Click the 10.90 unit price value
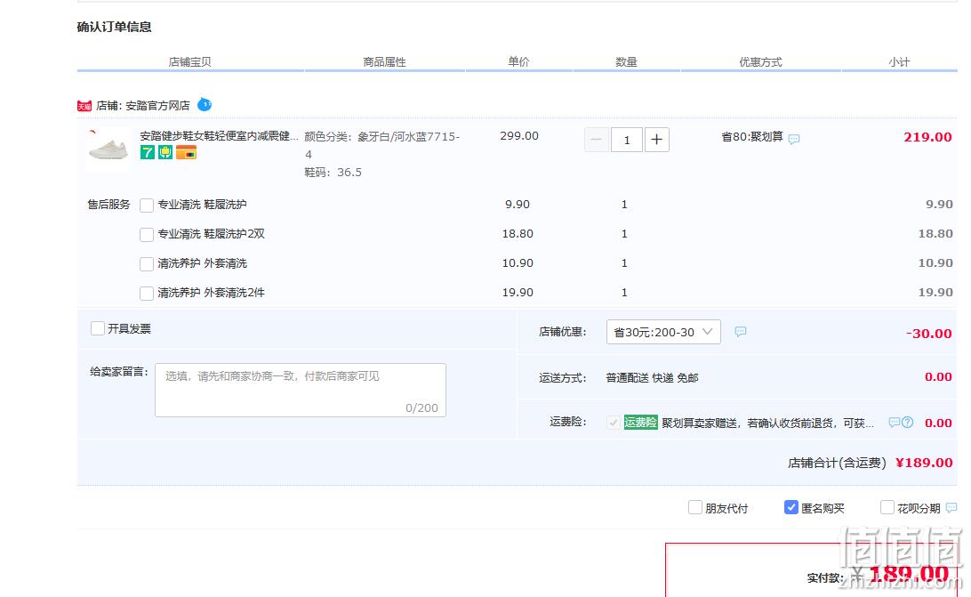Screen dimensions: 971x597 [518, 262]
